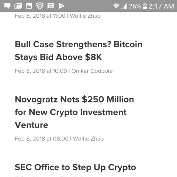
Task: Tap the cellular signal bars icon
Action: (x=124, y=6)
